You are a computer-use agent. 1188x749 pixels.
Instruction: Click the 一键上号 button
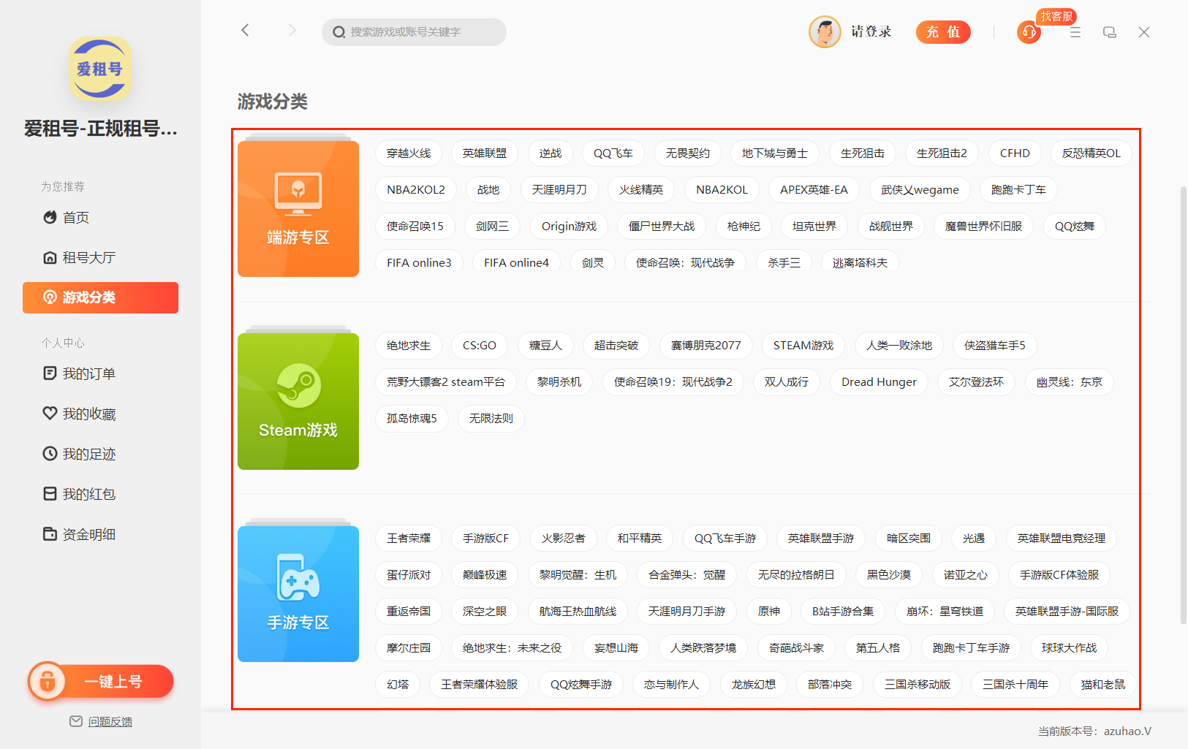point(101,681)
